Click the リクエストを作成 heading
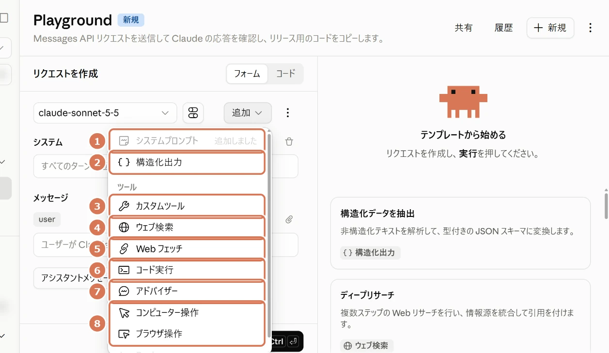This screenshot has width=609, height=353. click(x=65, y=74)
